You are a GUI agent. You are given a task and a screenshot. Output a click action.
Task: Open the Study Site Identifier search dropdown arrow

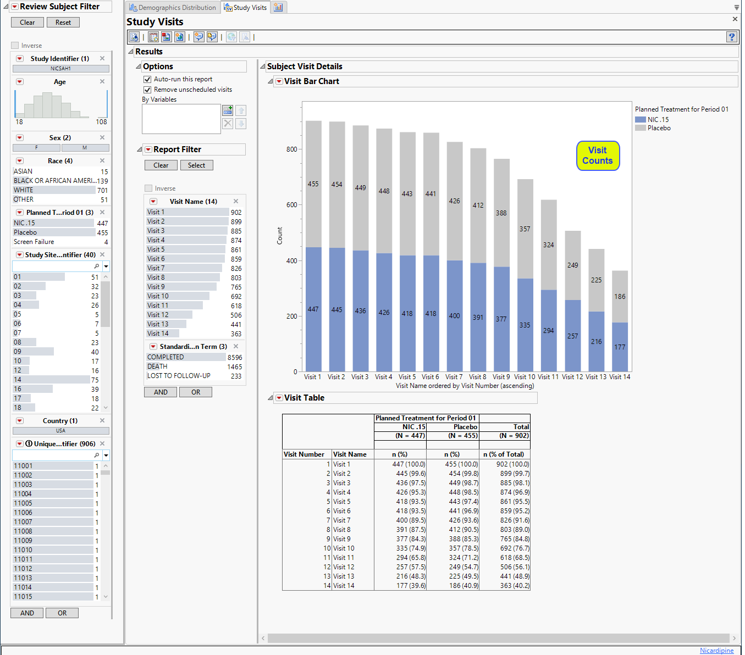[106, 267]
